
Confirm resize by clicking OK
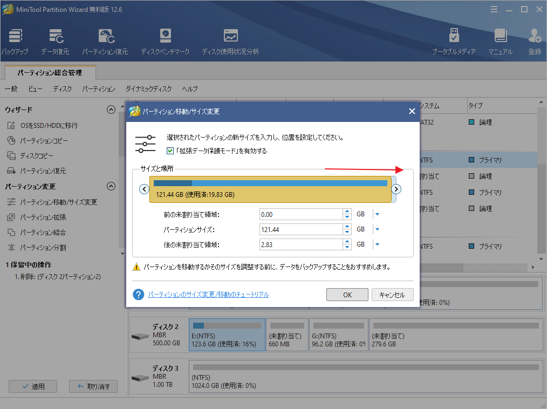point(347,295)
